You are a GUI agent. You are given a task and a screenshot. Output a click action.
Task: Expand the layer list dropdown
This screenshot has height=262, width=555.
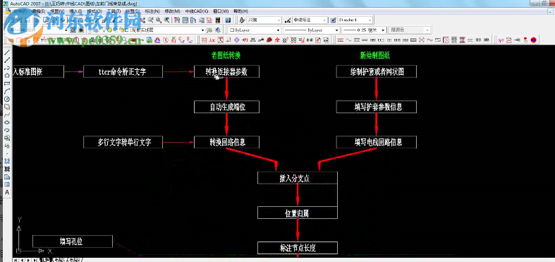(203, 30)
